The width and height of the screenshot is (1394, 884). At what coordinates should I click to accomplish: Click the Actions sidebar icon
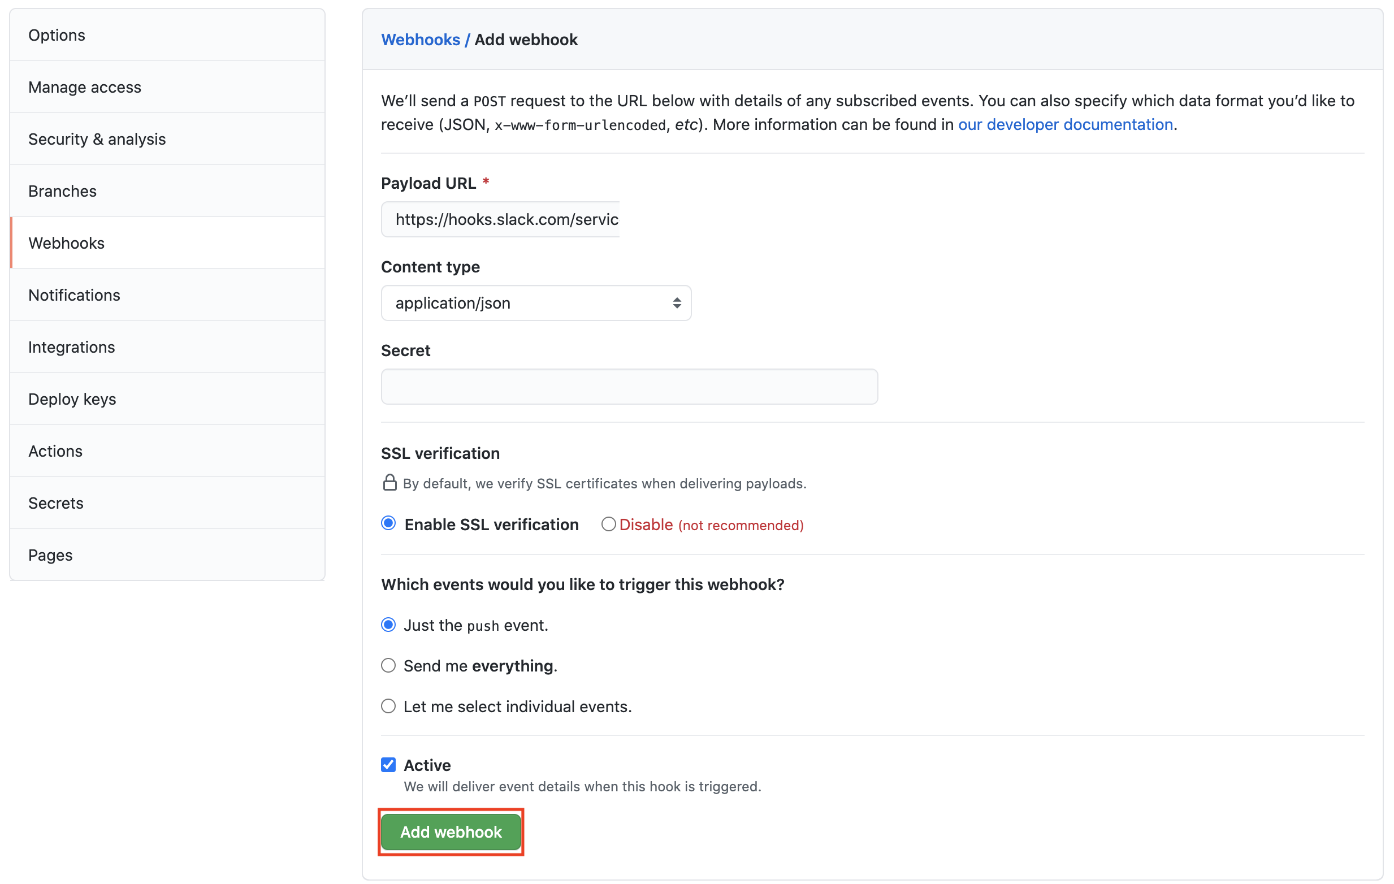click(x=56, y=450)
